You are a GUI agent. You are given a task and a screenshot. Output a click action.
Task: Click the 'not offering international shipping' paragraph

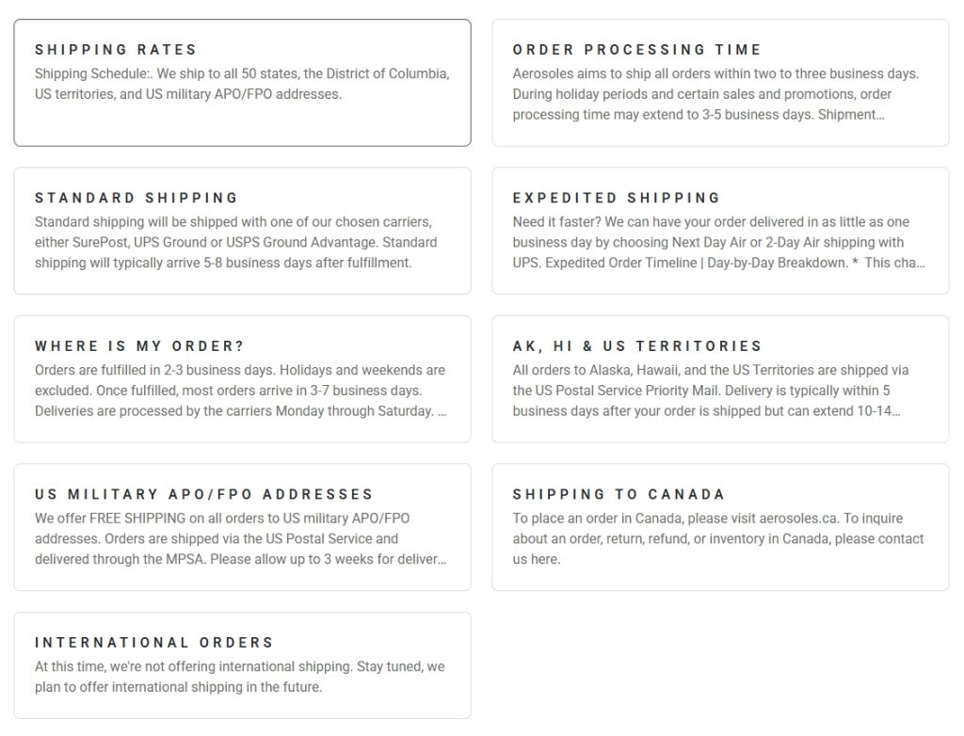[x=240, y=677]
